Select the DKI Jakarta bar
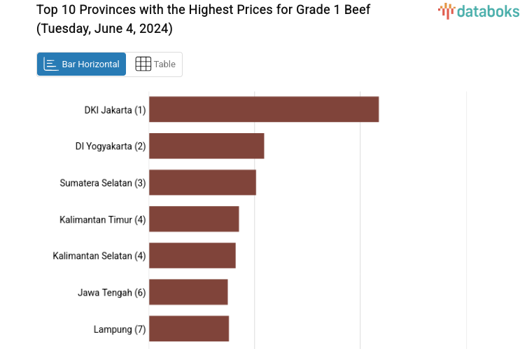 point(264,109)
